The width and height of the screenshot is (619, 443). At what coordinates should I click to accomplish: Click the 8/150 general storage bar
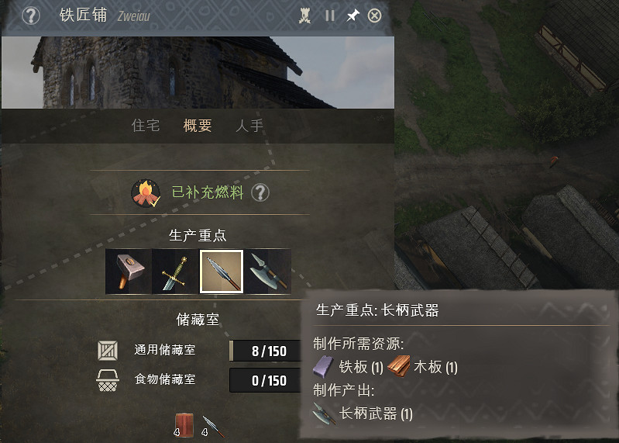[x=265, y=351]
